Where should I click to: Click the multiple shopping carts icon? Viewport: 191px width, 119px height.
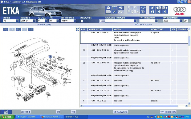(x=143, y=8)
